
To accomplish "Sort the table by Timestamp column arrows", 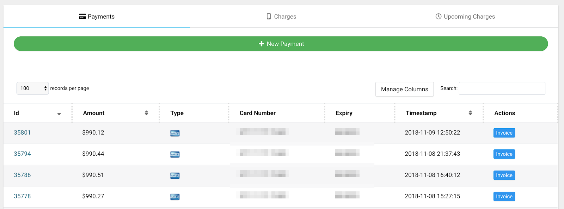I will pyautogui.click(x=470, y=113).
